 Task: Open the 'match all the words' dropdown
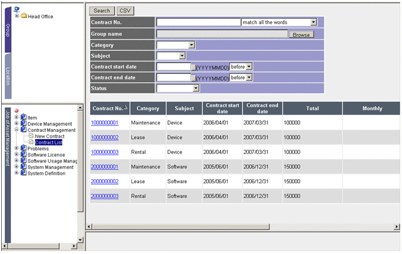(x=313, y=22)
